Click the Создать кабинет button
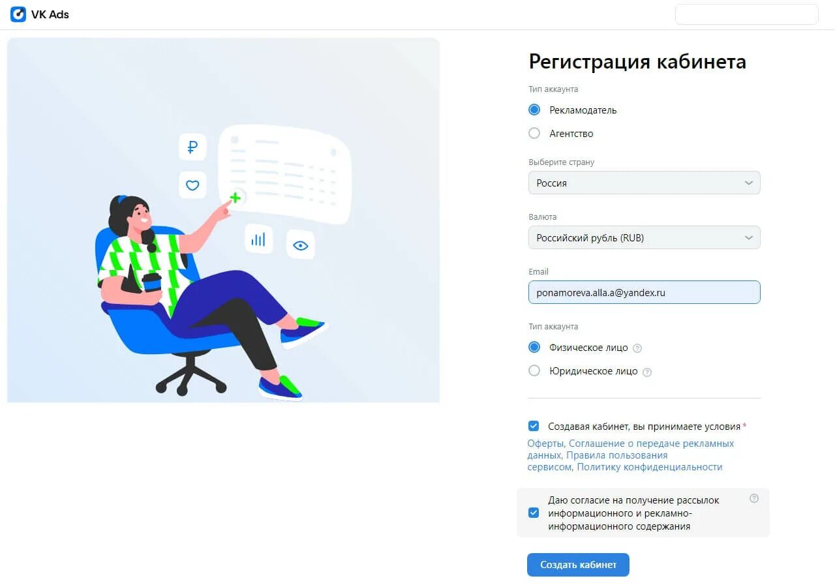 (578, 565)
